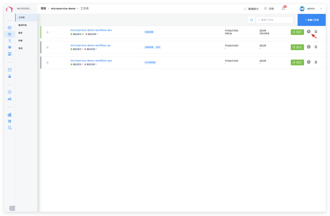Run workflow-ops with 执行 button
The width and height of the screenshot is (330, 216).
297,62
